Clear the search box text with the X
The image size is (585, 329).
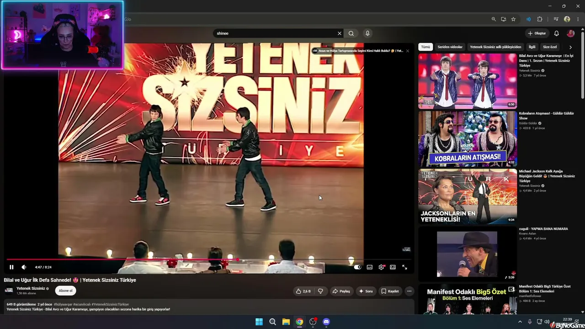tap(340, 33)
